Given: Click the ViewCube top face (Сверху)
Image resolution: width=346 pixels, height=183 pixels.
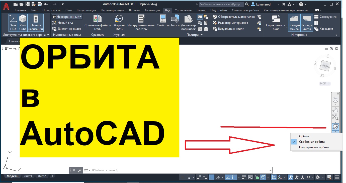Looking at the screenshot, I should (x=325, y=66).
